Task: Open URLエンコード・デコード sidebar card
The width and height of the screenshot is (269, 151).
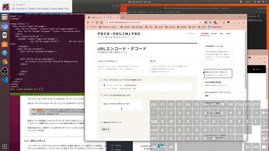Action: (218, 73)
